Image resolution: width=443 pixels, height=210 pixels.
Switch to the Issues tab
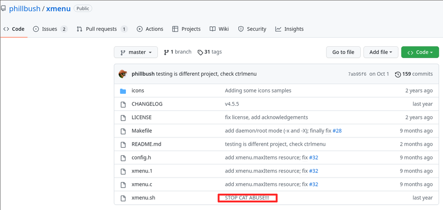click(50, 29)
